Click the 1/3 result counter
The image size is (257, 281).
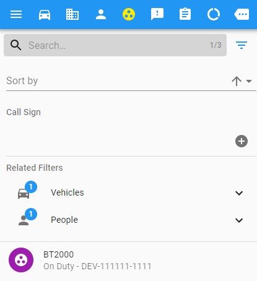coord(216,45)
